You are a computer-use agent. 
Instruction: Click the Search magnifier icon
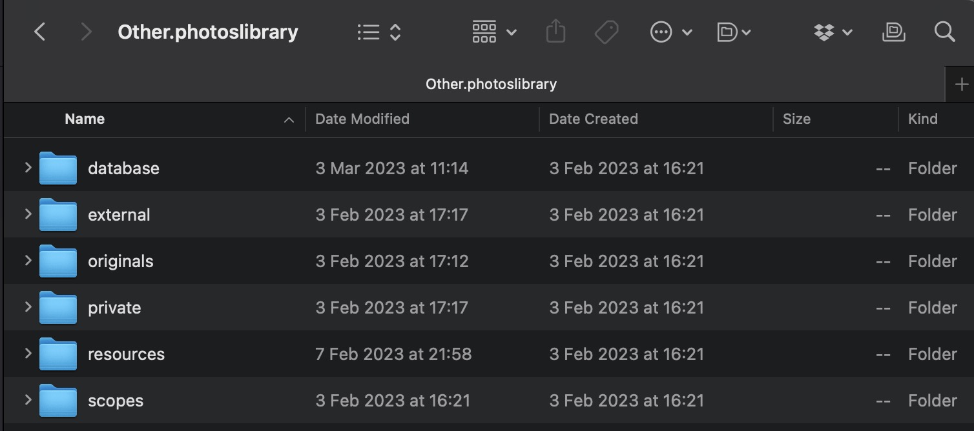944,32
